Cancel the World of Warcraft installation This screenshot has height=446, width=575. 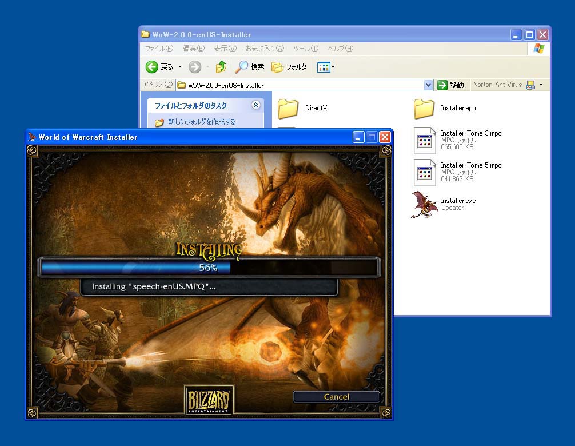(x=336, y=397)
